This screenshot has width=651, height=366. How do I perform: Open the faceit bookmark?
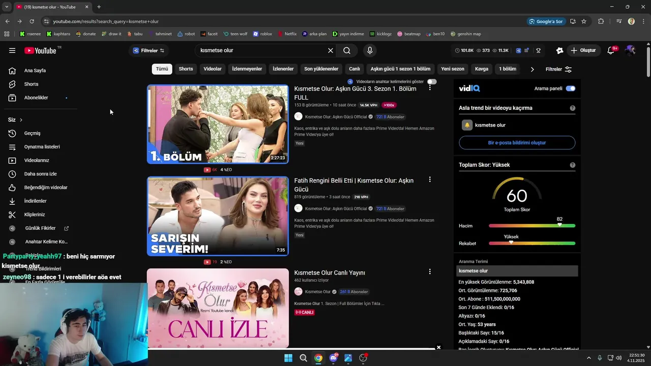pyautogui.click(x=209, y=34)
